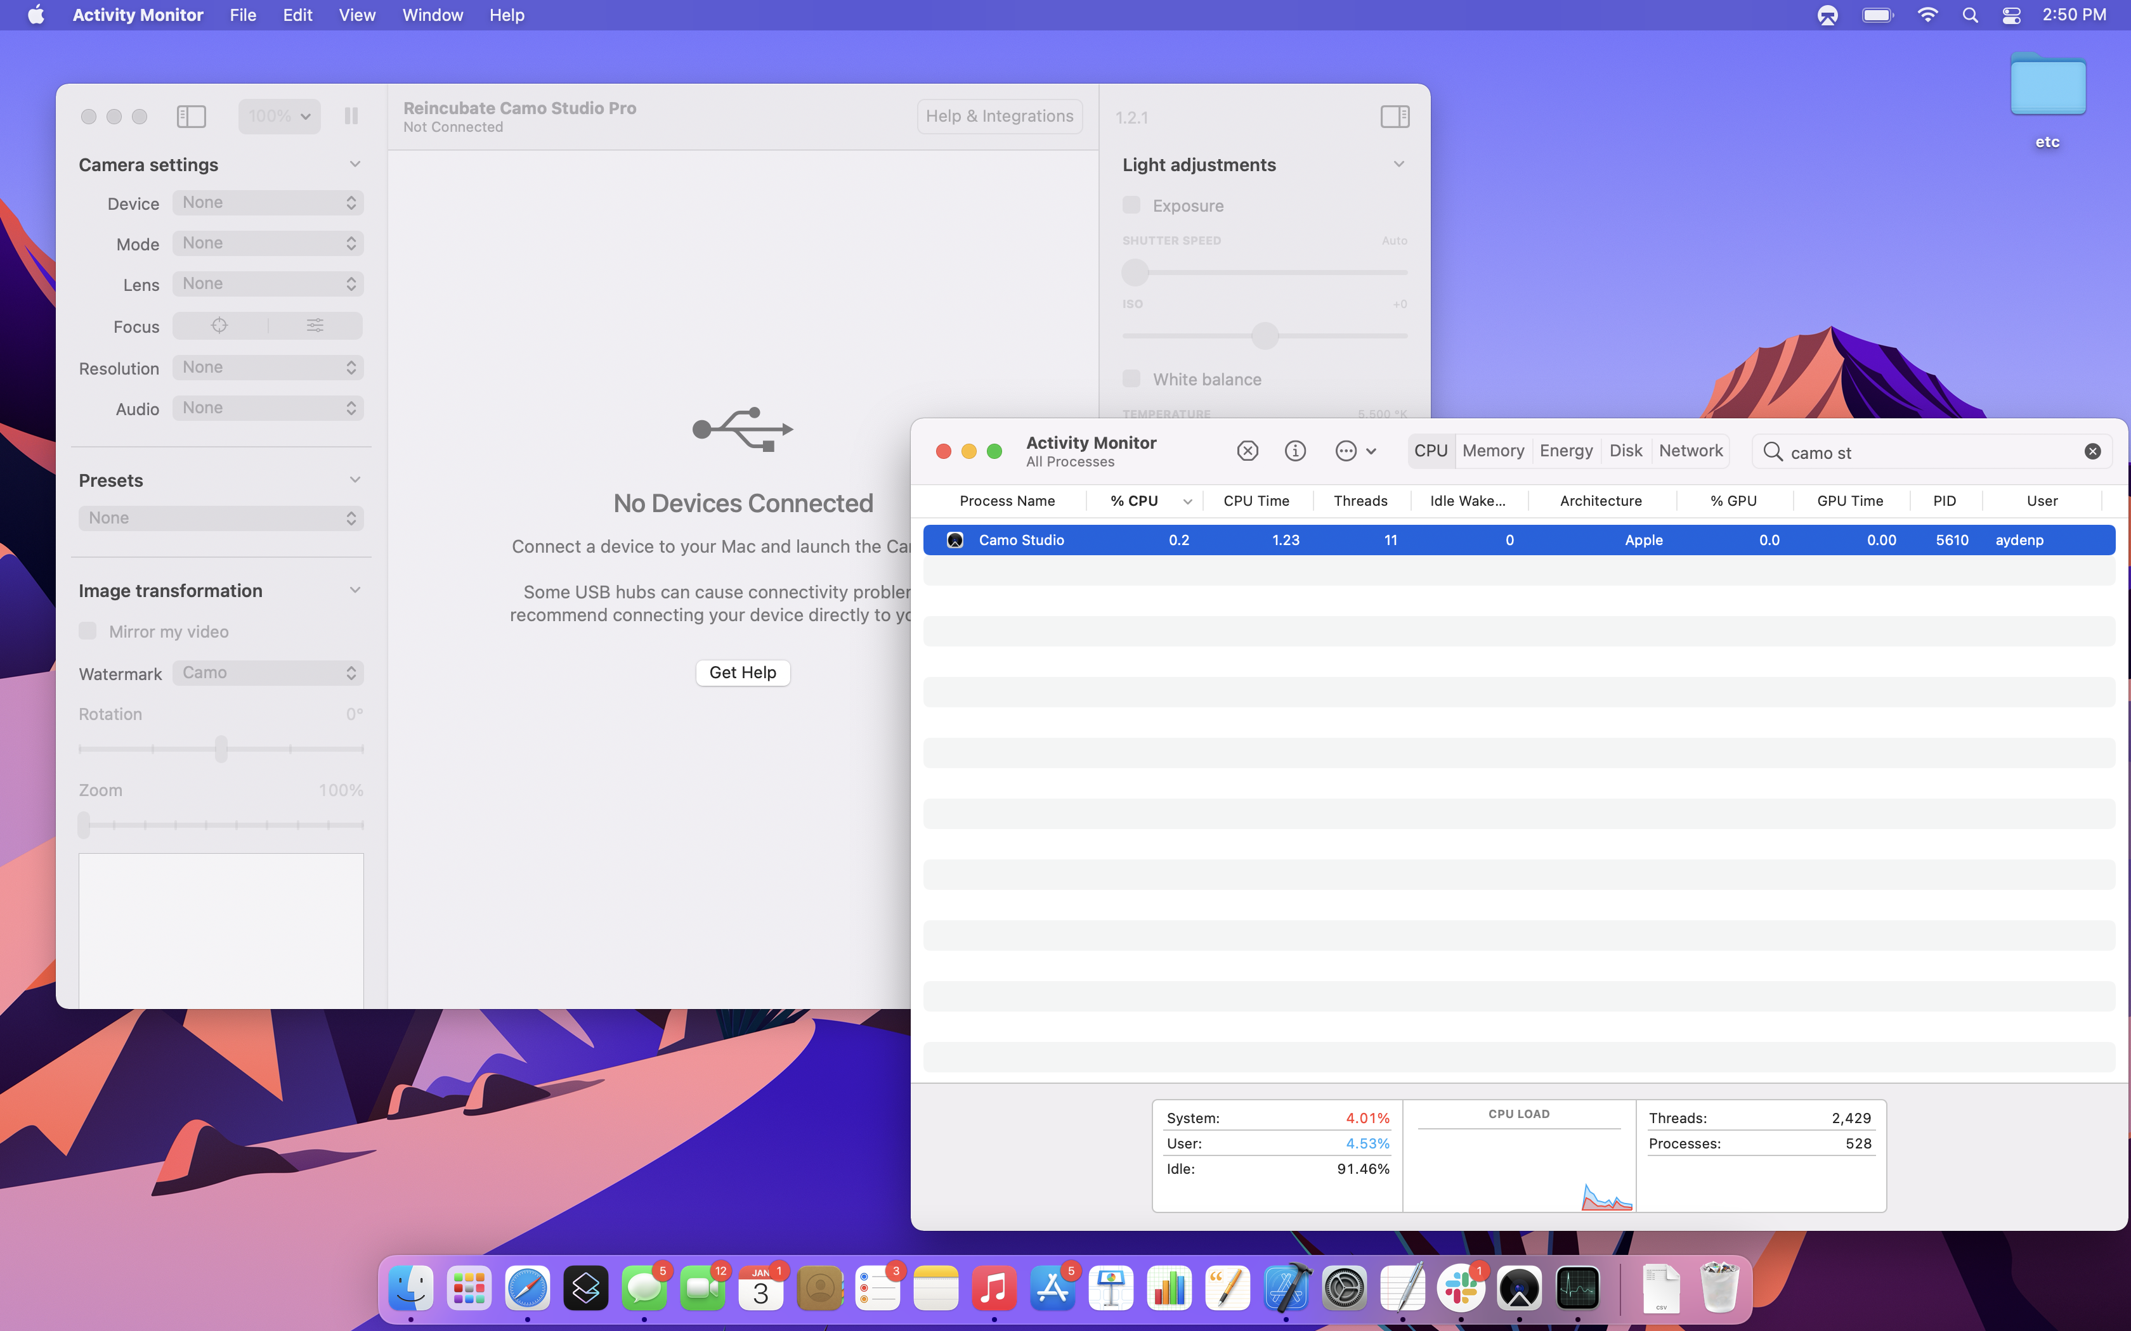The image size is (2131, 1331).
Task: Switch to the Memory tab
Action: point(1492,451)
